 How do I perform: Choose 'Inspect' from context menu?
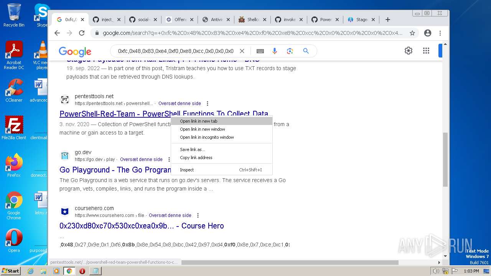(x=222, y=170)
